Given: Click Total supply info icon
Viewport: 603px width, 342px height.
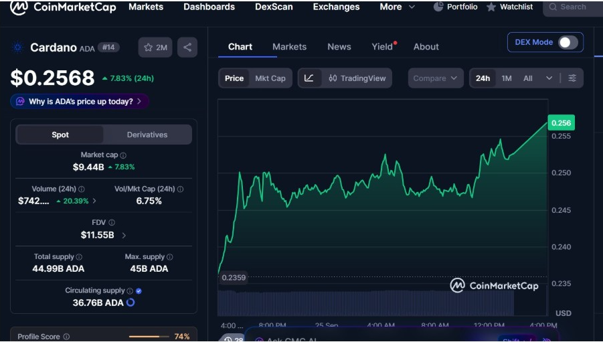Looking at the screenshot, I should pos(79,257).
